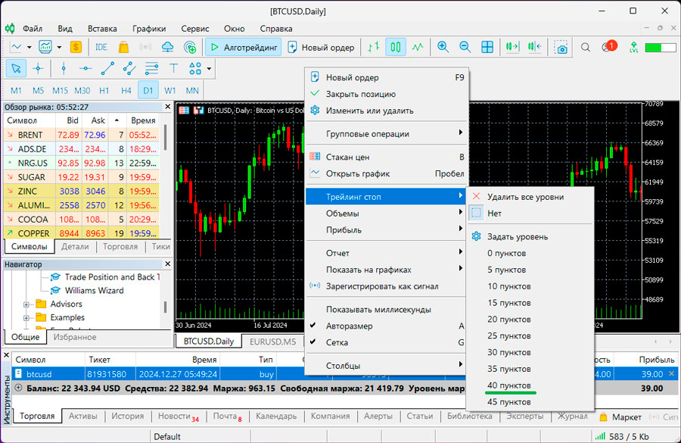Open the graphical objects dropdown arrow
This screenshot has height=443, width=681.
[209, 68]
